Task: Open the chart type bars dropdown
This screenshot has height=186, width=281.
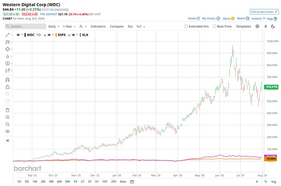Action: click(83, 26)
